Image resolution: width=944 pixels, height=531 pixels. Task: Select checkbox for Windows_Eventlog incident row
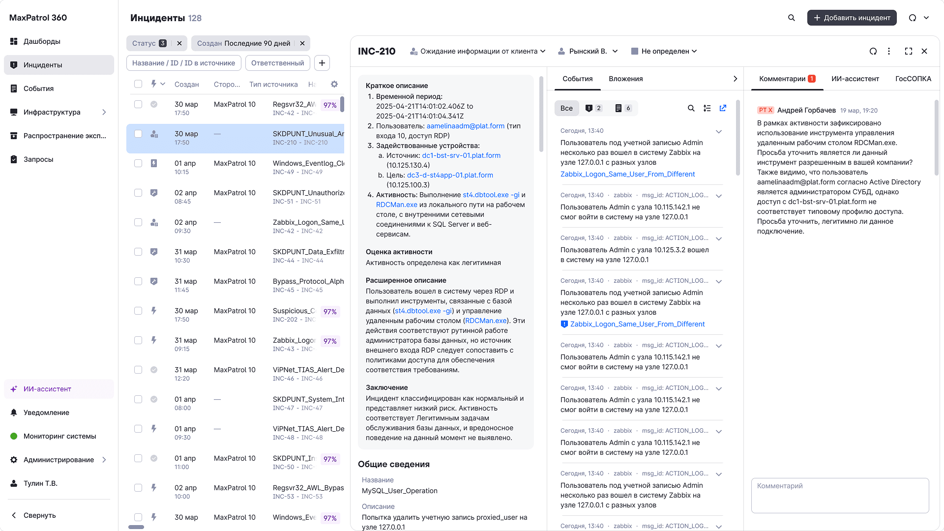pos(138,163)
